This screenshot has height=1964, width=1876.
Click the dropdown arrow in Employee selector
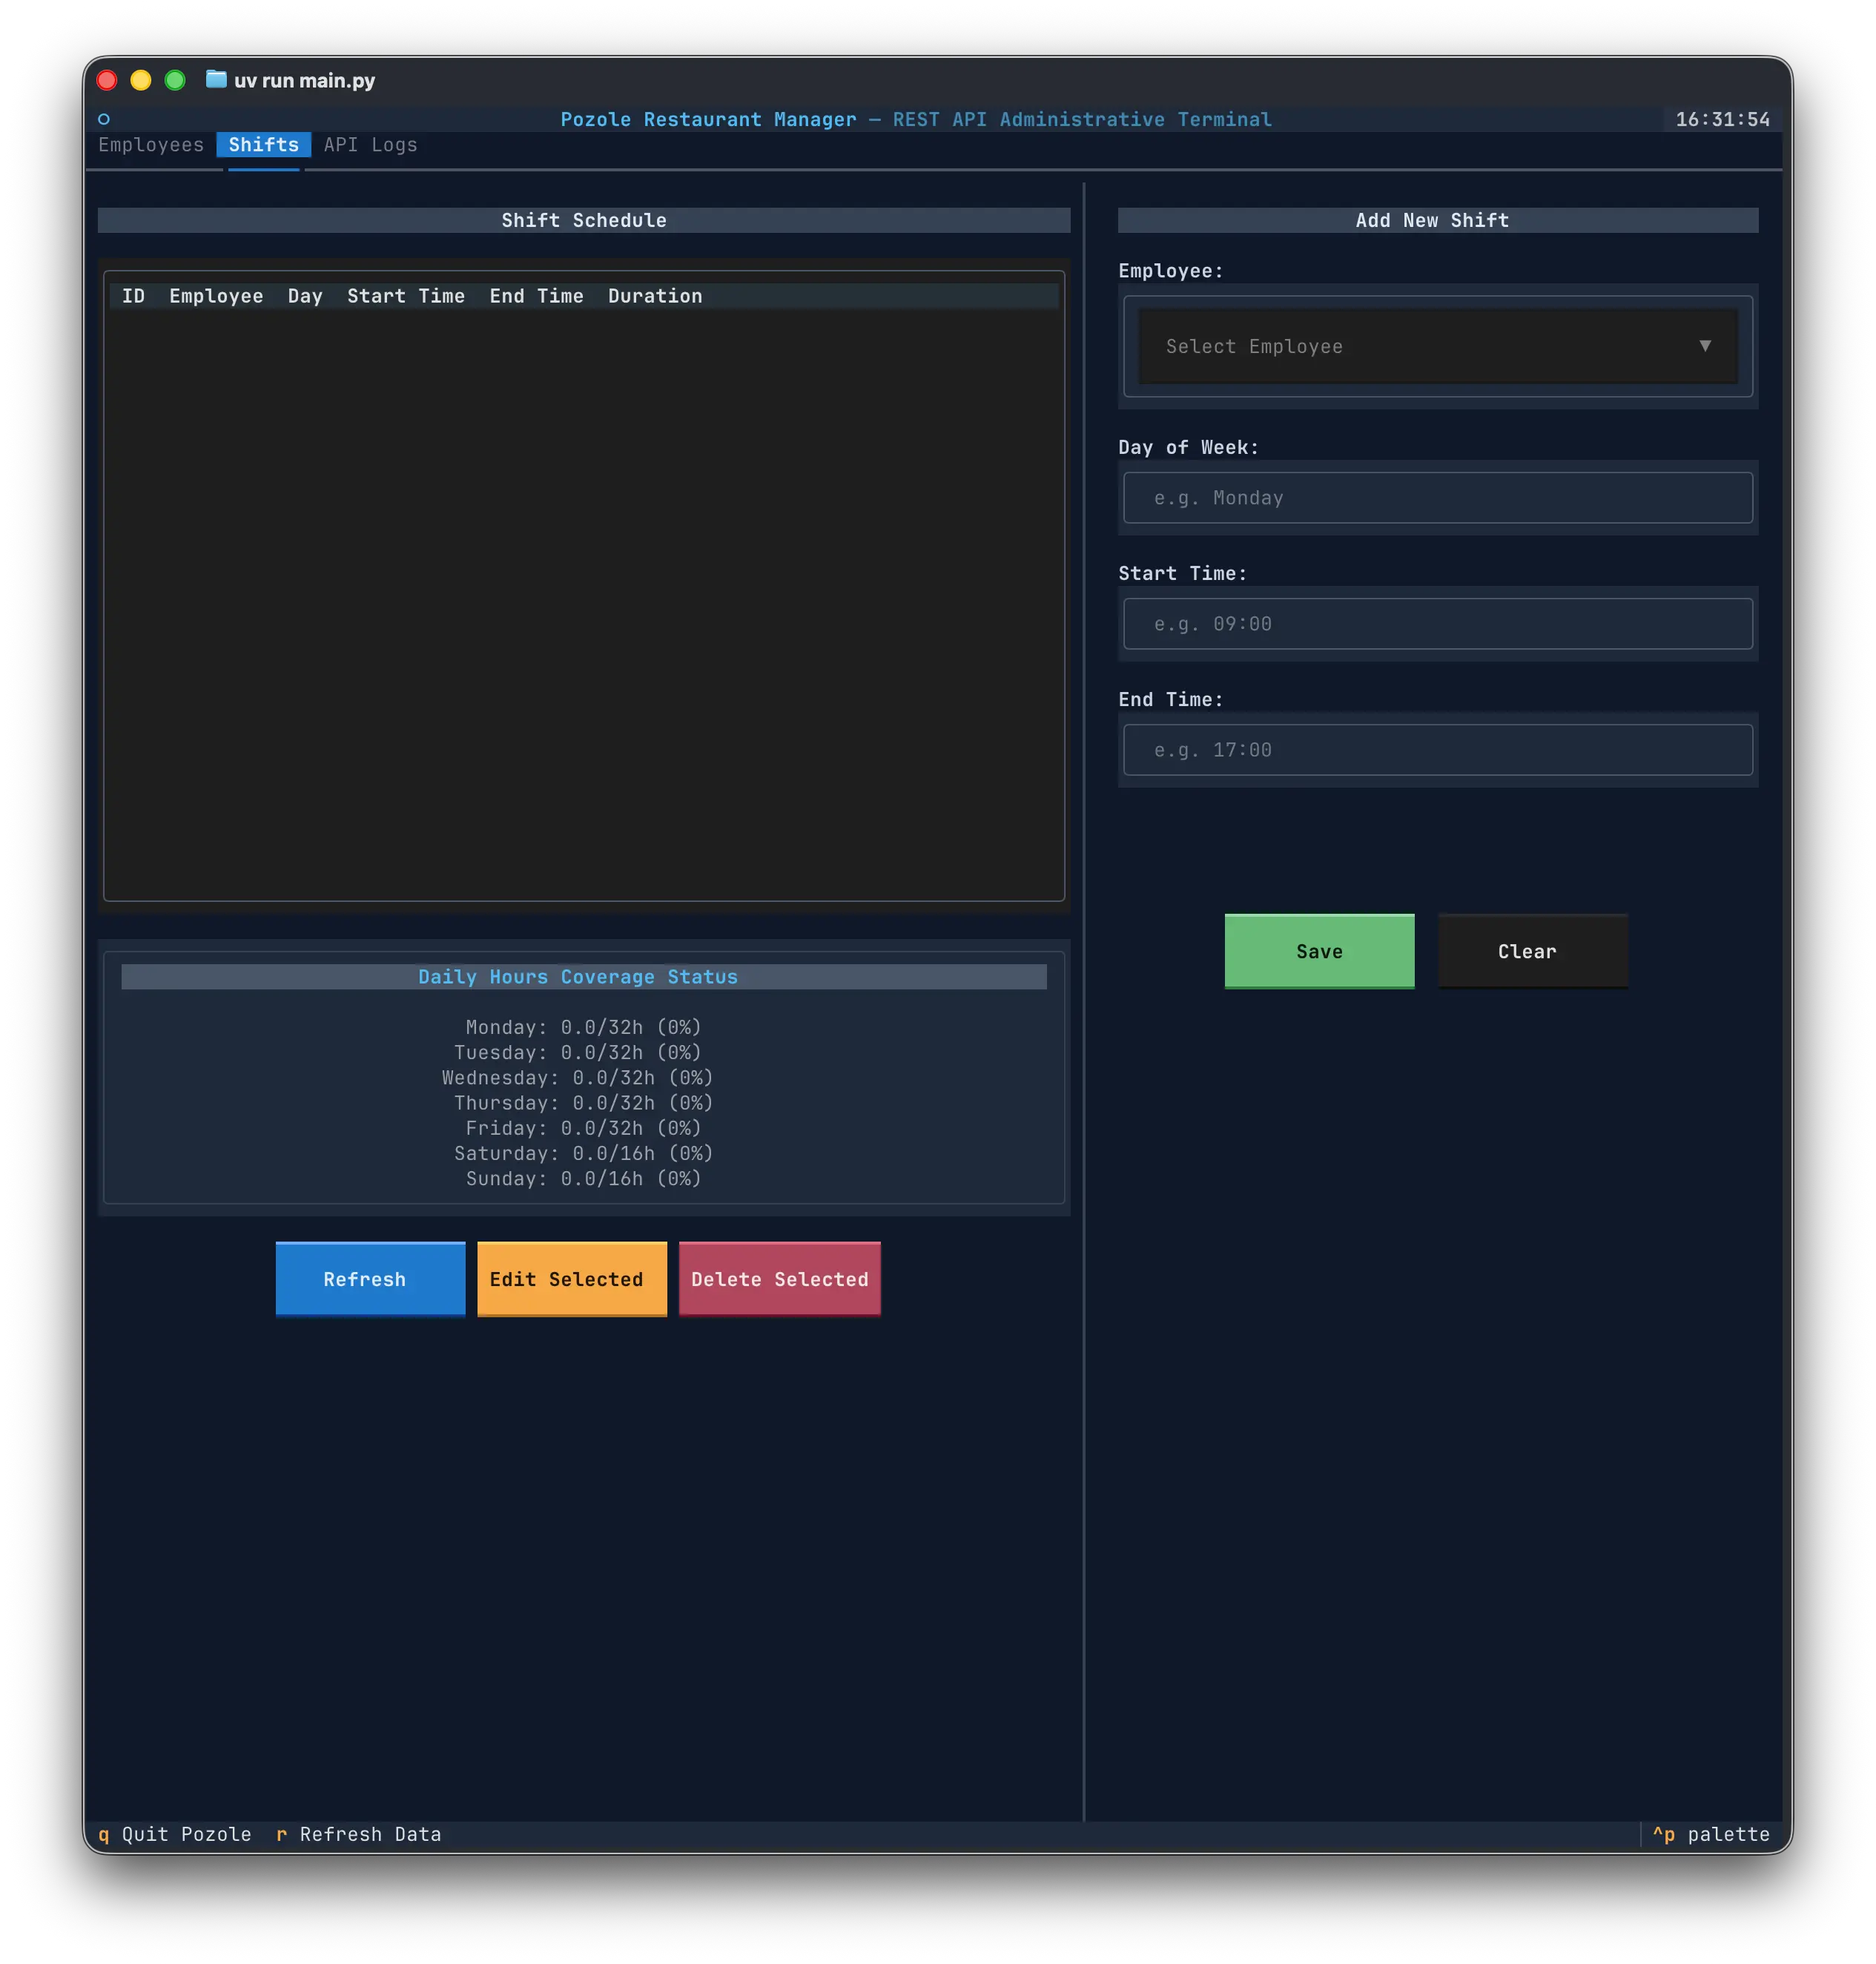[x=1705, y=346]
